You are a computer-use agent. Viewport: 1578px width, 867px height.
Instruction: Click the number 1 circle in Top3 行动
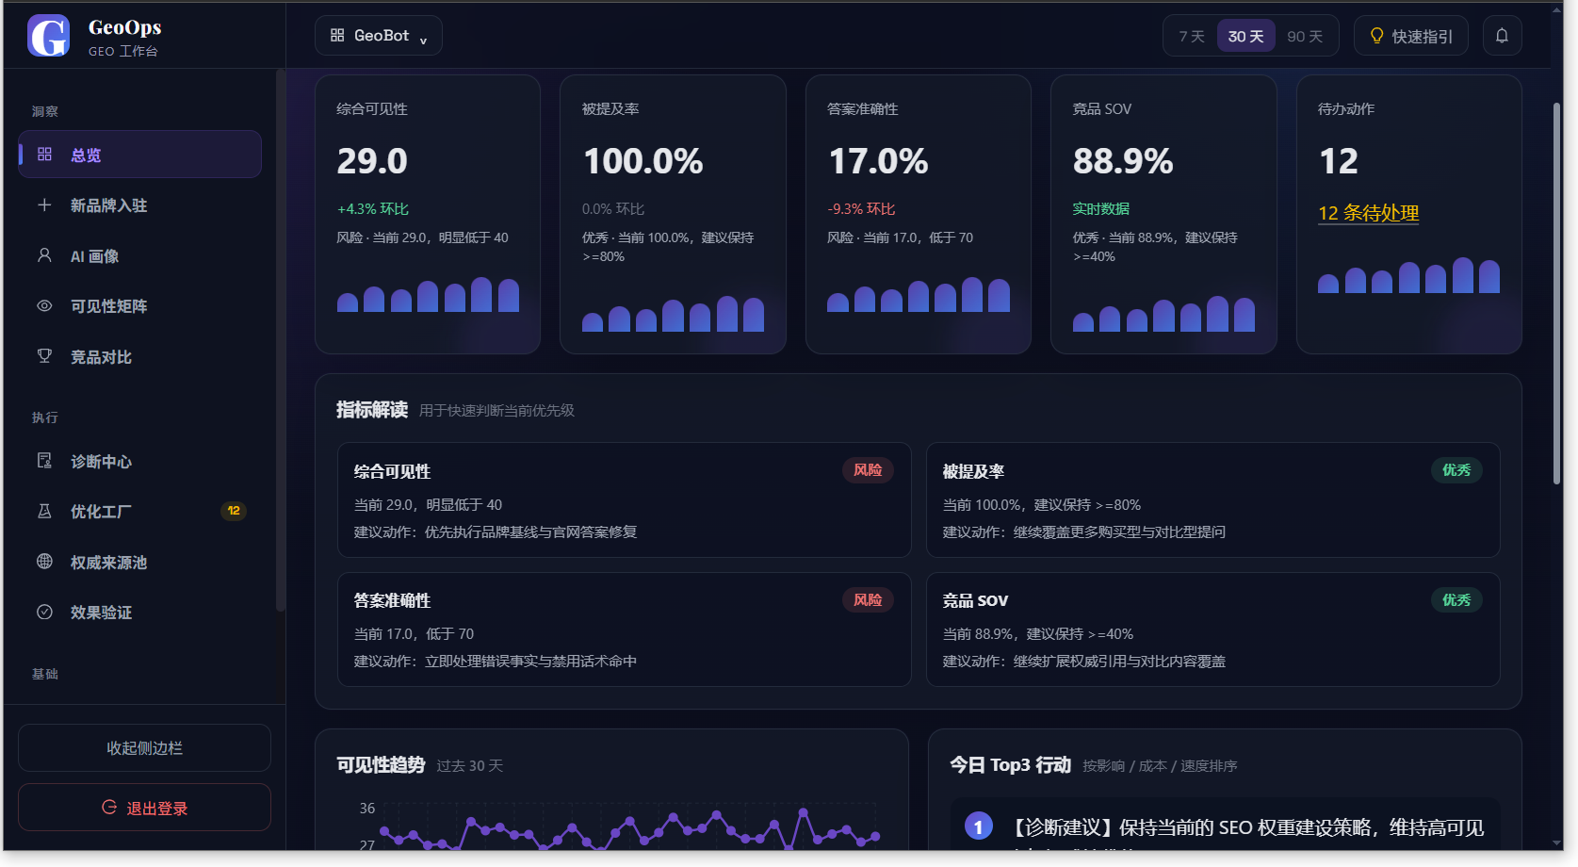(979, 827)
